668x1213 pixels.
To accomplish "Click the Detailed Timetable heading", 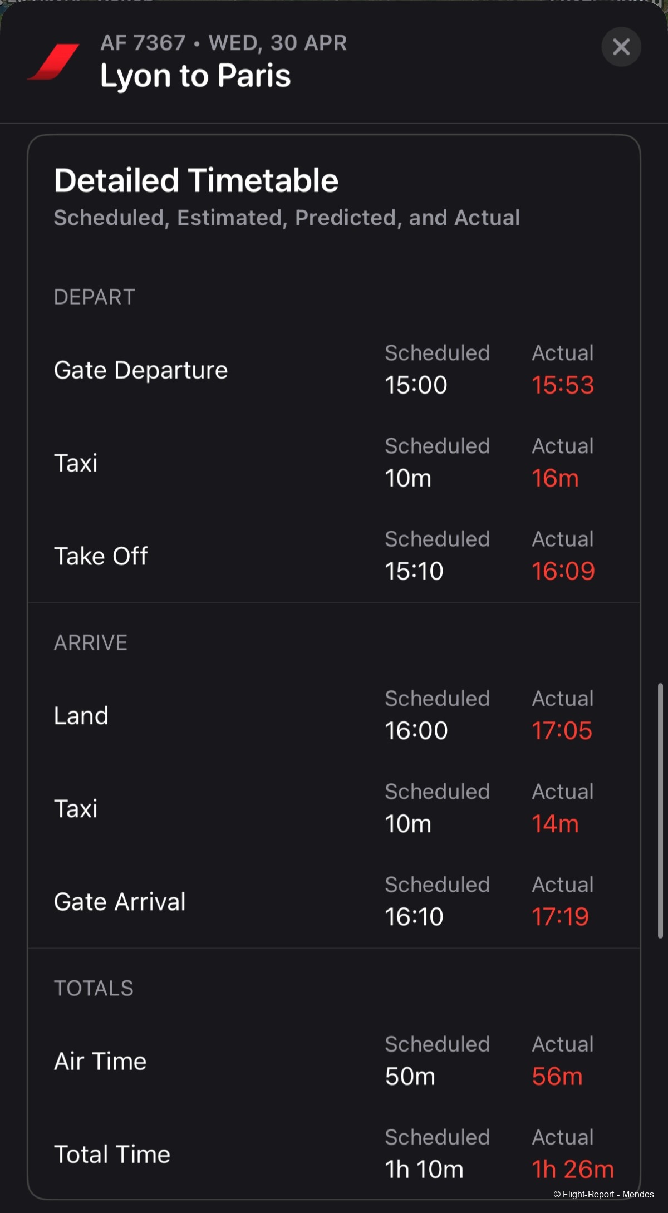I will tap(196, 180).
